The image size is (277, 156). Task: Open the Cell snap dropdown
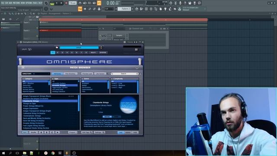(x=109, y=9)
